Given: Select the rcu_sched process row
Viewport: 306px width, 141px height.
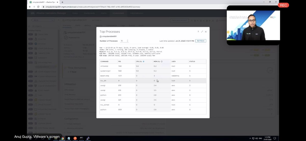Looking at the screenshot, I should (153, 105).
